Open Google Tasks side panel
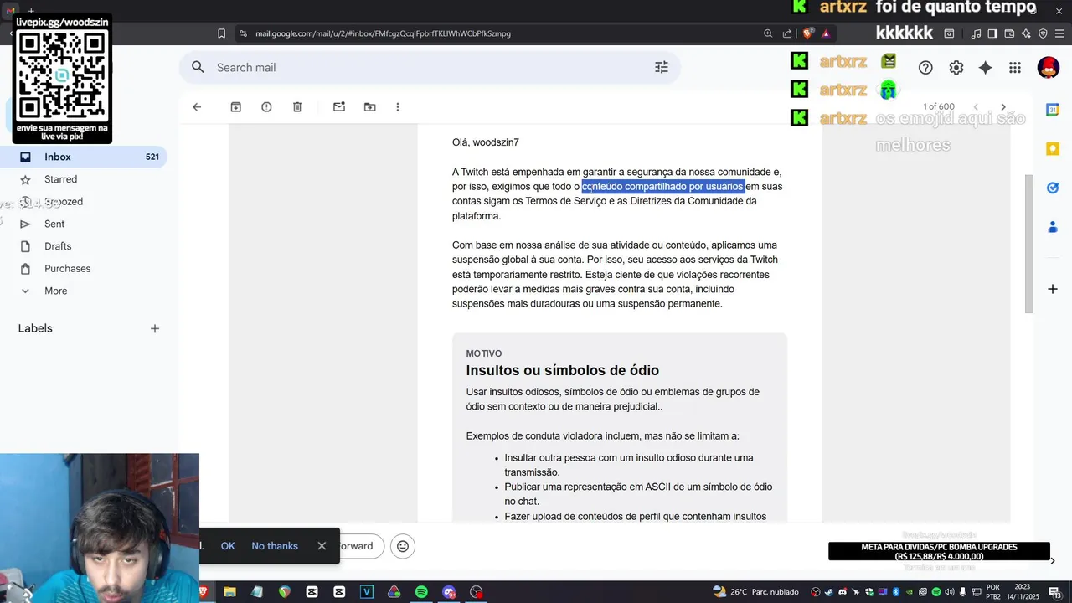 (1053, 188)
